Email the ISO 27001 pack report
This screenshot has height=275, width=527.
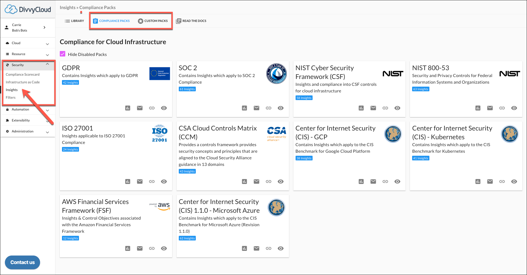pyautogui.click(x=140, y=182)
